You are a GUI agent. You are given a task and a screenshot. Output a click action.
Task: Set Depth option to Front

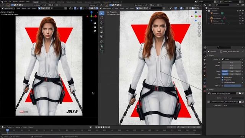(x=231, y=71)
